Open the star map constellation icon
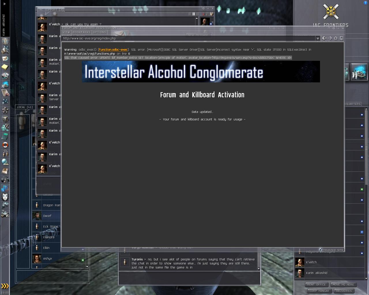 [5, 101]
